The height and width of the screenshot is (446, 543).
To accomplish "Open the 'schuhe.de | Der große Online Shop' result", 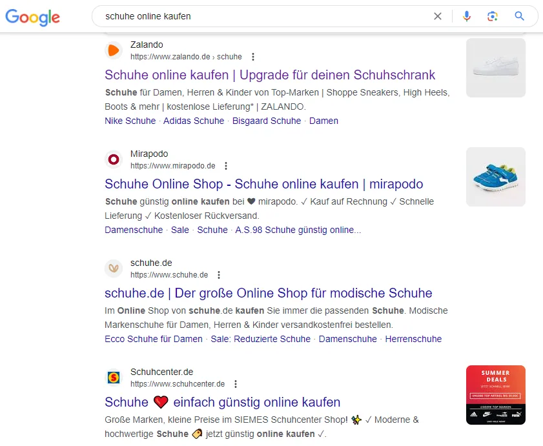I will pyautogui.click(x=269, y=293).
